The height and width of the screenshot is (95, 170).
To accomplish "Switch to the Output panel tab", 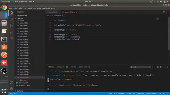I will pyautogui.click(x=73, y=67).
